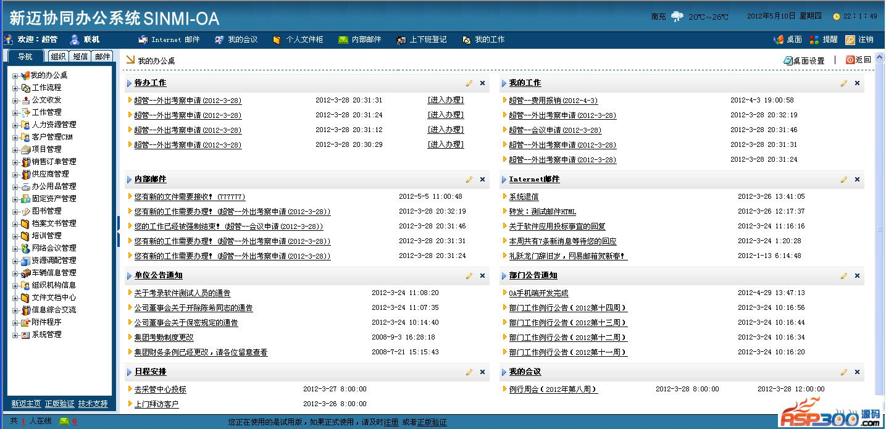Open 我的工作 in top toolbar
The height and width of the screenshot is (429, 886).
[x=483, y=40]
